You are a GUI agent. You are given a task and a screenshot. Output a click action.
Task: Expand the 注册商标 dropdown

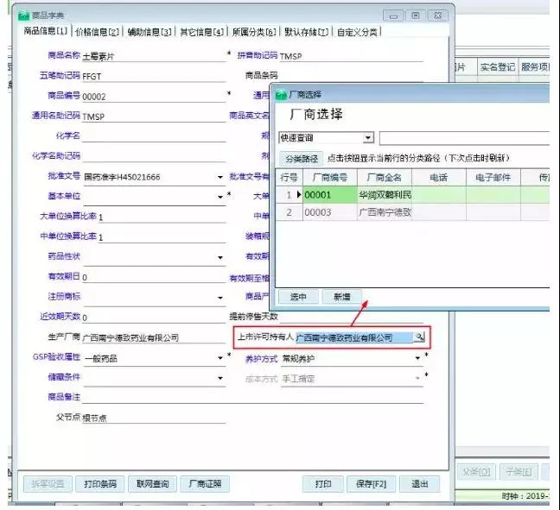click(x=220, y=298)
